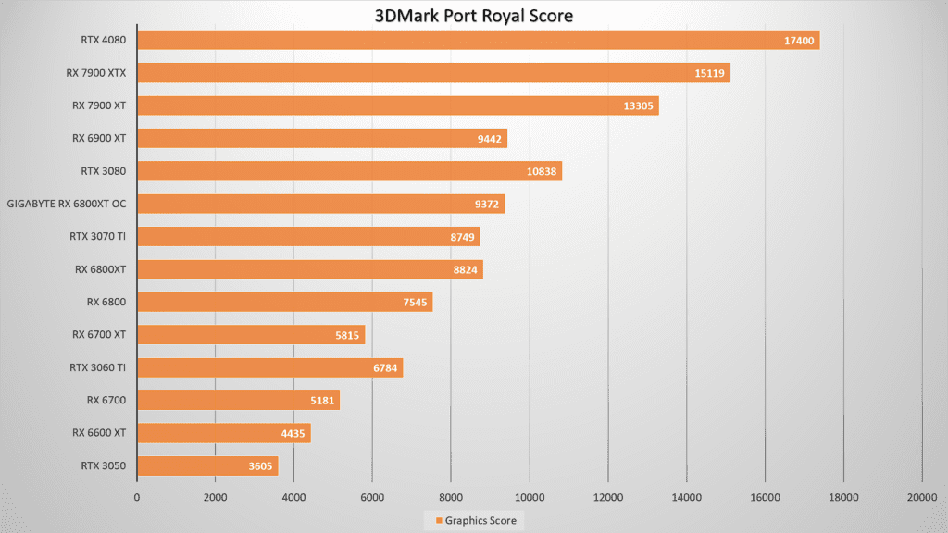Screen dimensions: 948x533
Task: Click the 8000 tick on the horizontal axis
Action: [451, 497]
